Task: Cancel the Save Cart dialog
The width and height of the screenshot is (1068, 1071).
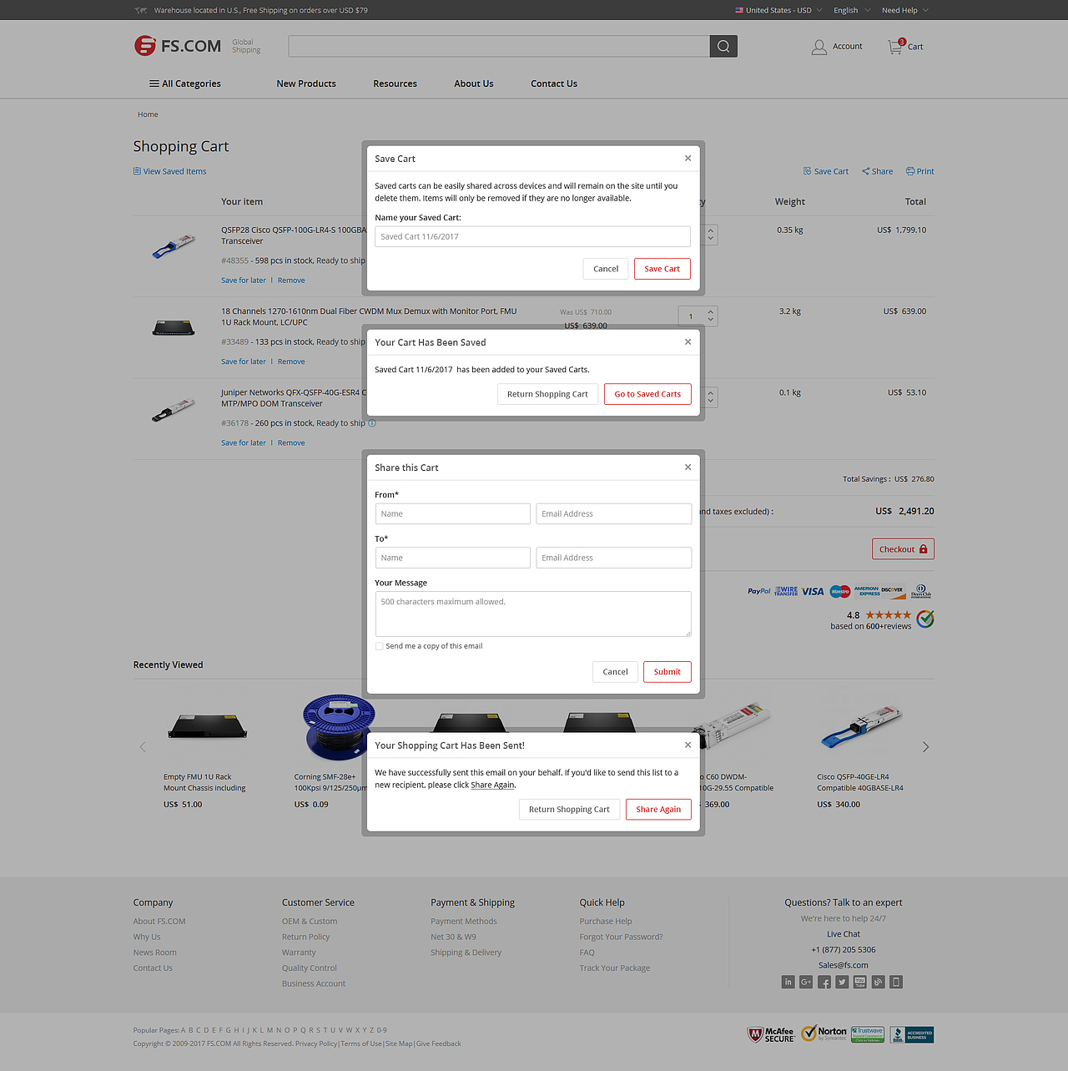Action: [606, 269]
